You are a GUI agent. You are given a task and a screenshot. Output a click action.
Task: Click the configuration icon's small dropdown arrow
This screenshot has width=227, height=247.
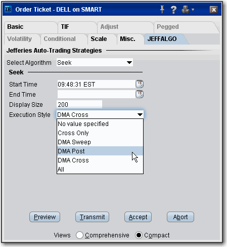[x=193, y=10]
